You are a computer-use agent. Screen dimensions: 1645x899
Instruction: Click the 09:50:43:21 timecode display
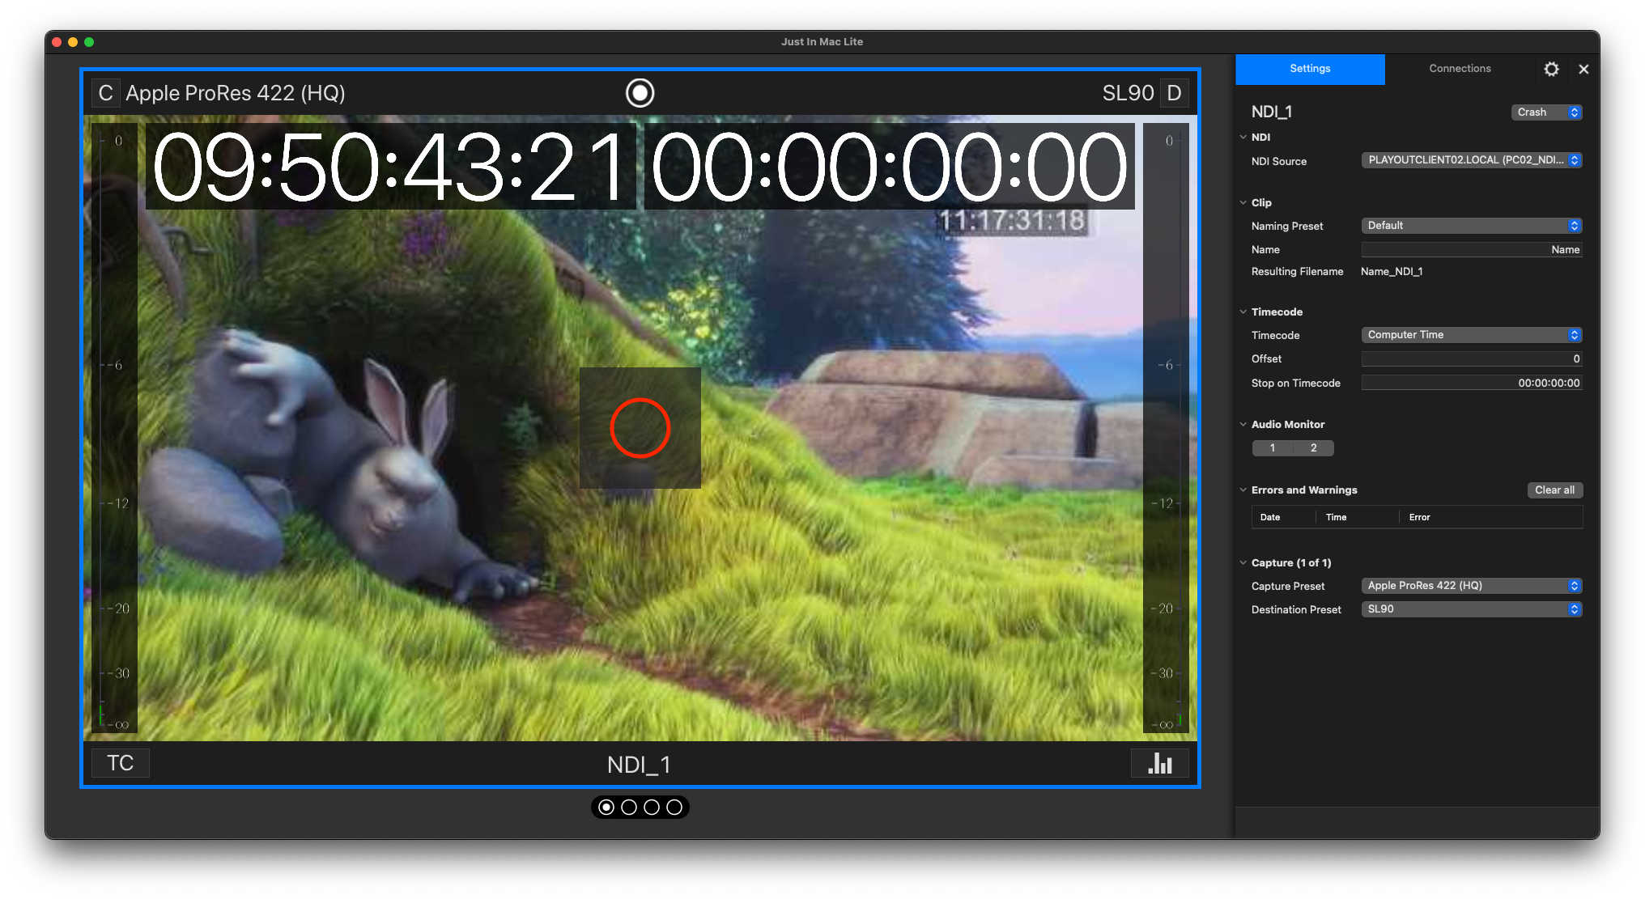(390, 167)
